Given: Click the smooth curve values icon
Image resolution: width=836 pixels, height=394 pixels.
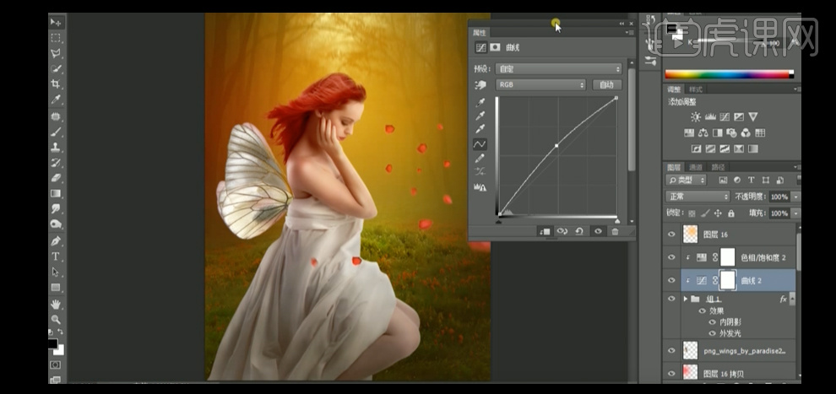Looking at the screenshot, I should (480, 171).
